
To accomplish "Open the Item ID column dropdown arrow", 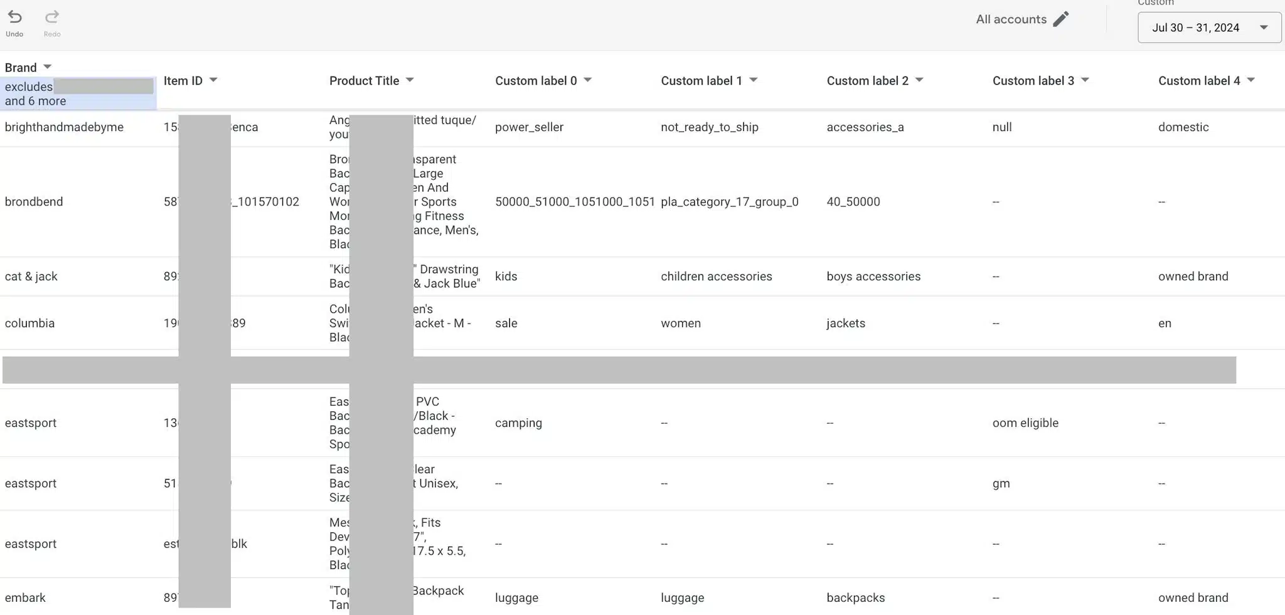I will coord(213,80).
